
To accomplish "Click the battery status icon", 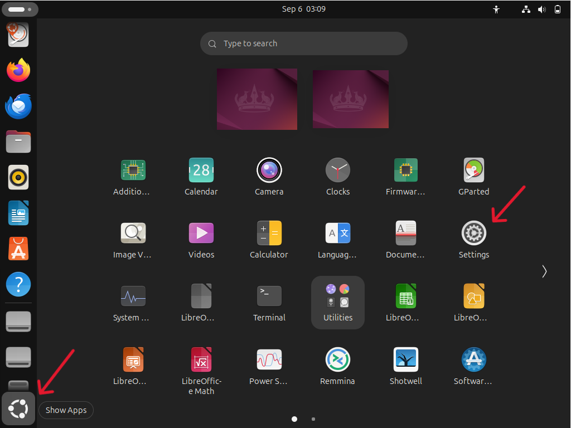I will pos(558,9).
